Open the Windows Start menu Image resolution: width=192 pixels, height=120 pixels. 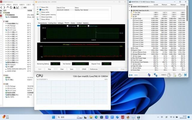(x=53, y=117)
